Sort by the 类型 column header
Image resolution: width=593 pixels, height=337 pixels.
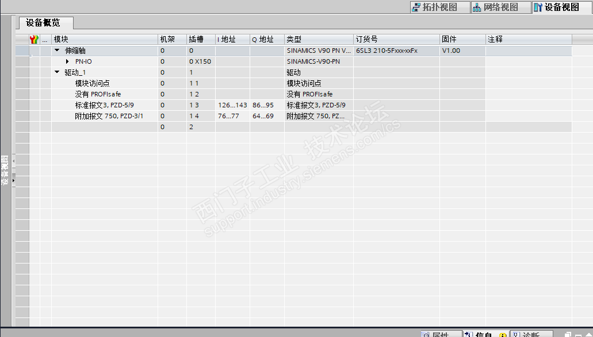point(319,39)
